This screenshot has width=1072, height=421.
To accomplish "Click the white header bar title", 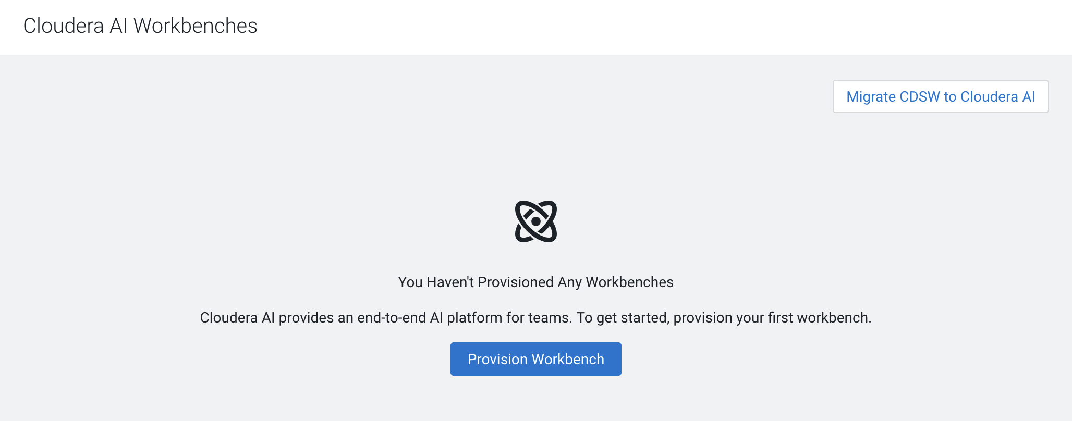I will [140, 26].
